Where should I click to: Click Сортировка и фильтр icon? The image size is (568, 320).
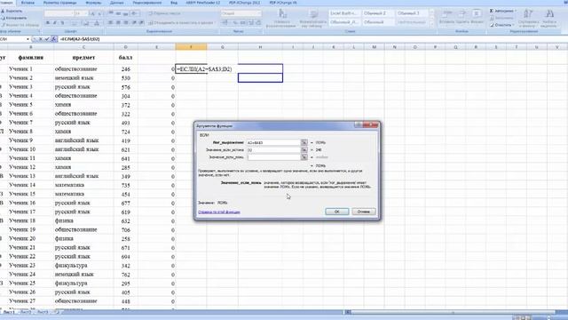(528, 14)
